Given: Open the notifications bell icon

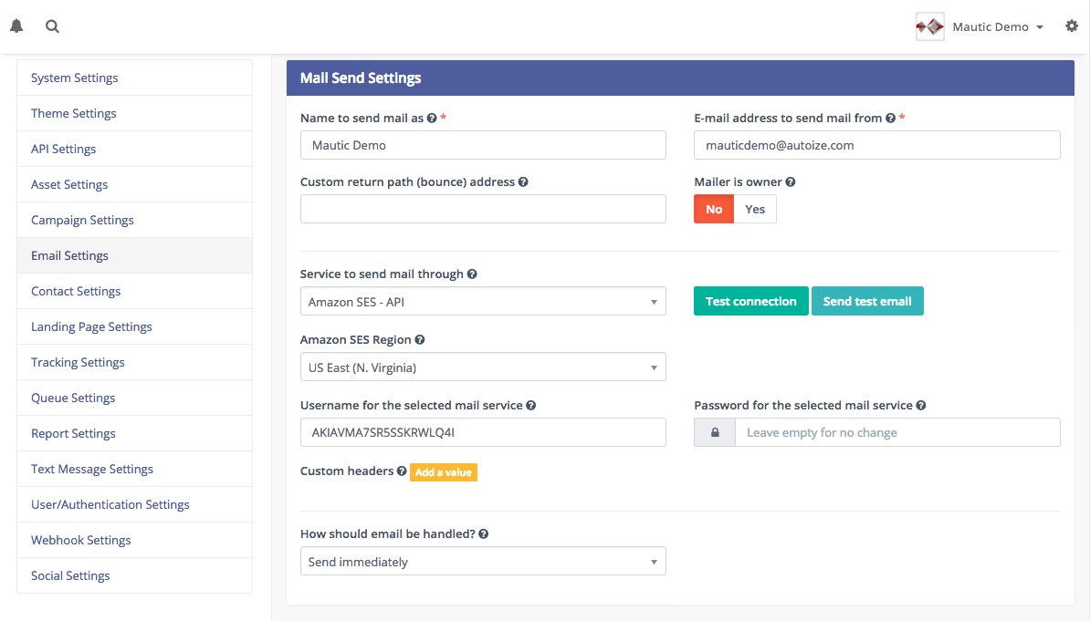Looking at the screenshot, I should (16, 26).
